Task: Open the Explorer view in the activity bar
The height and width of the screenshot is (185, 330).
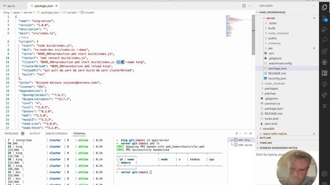Action: pyautogui.click(x=324, y=8)
